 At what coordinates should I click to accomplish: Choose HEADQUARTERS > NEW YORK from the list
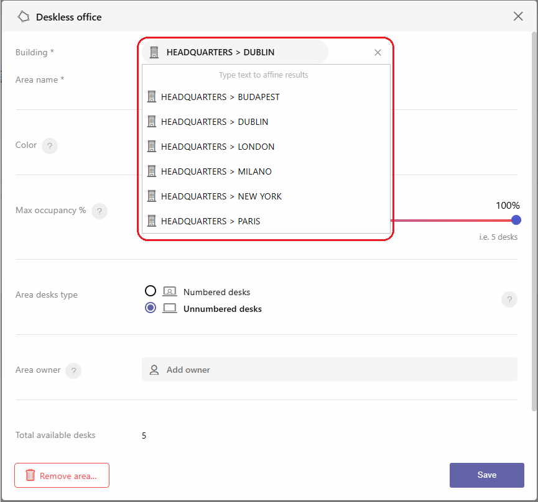pyautogui.click(x=266, y=196)
